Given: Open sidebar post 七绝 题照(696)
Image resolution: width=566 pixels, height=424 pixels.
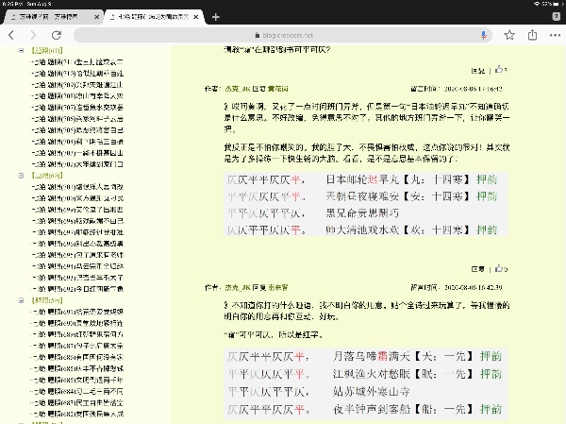Looking at the screenshot, I should click(x=77, y=244).
